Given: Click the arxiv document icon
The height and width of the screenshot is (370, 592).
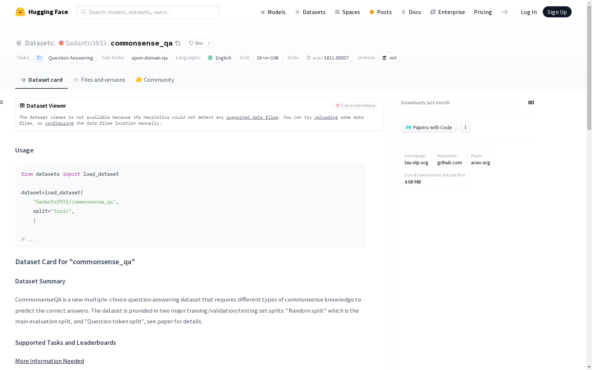Looking at the screenshot, I should (309, 58).
